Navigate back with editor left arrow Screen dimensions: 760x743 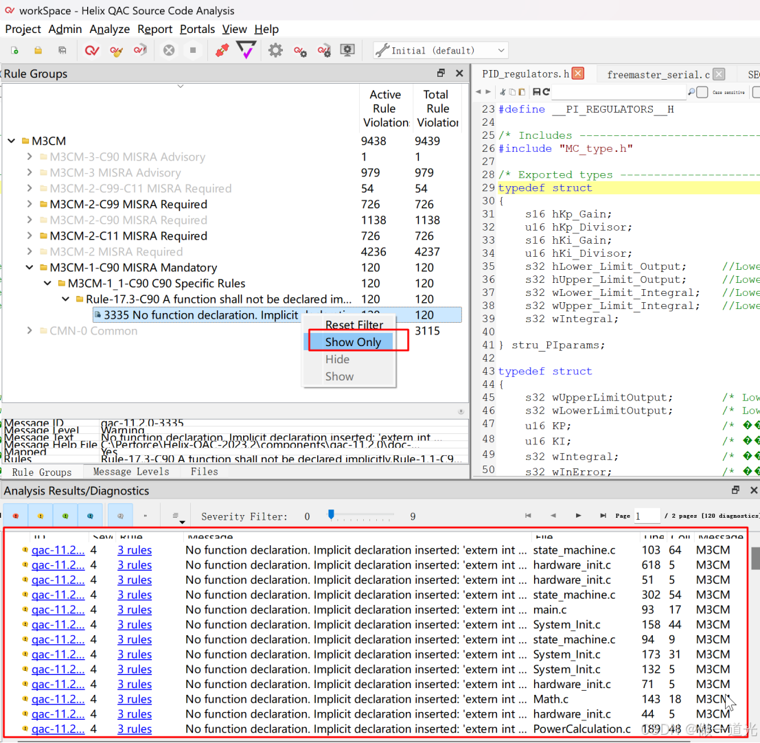pos(479,91)
